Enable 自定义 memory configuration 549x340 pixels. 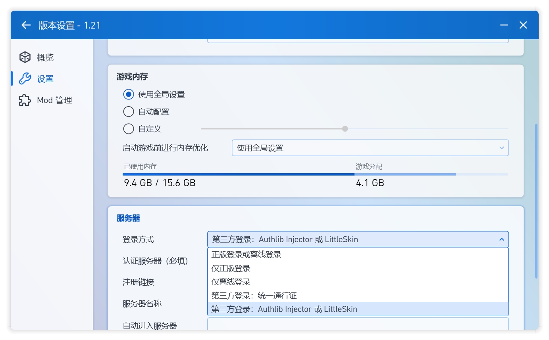[128, 128]
